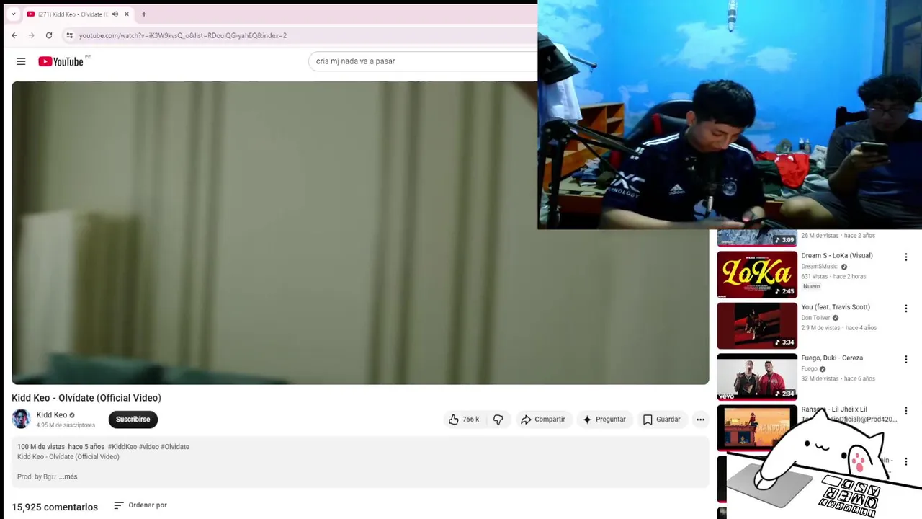Open the tab search dropdown arrow
The width and height of the screenshot is (922, 519).
click(13, 14)
